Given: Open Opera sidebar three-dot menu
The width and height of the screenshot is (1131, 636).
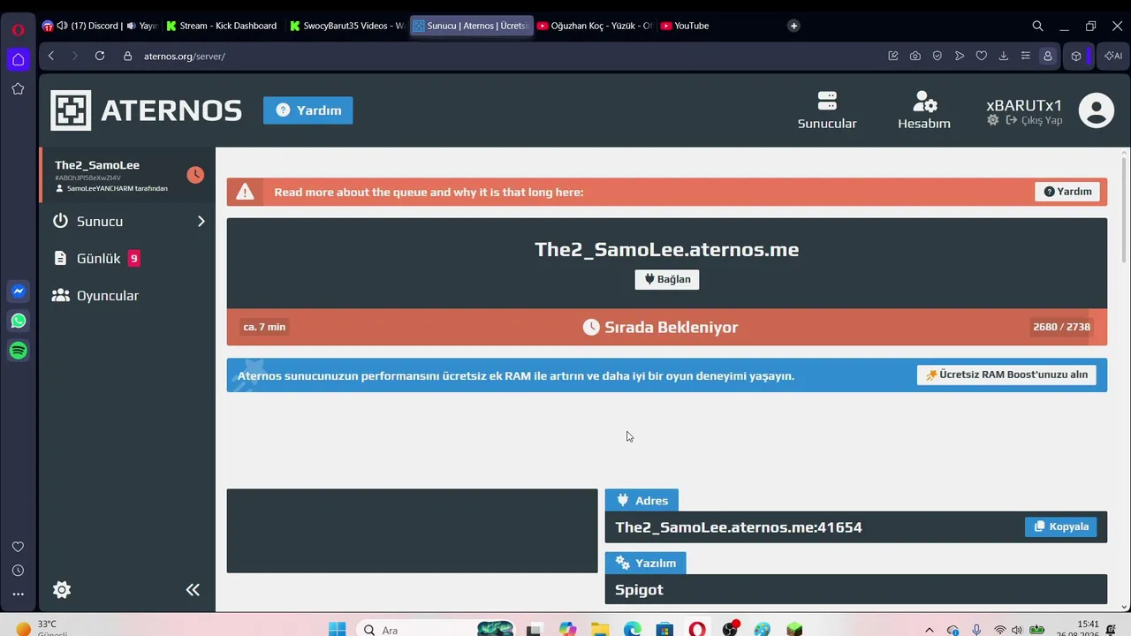Looking at the screenshot, I should [x=18, y=594].
